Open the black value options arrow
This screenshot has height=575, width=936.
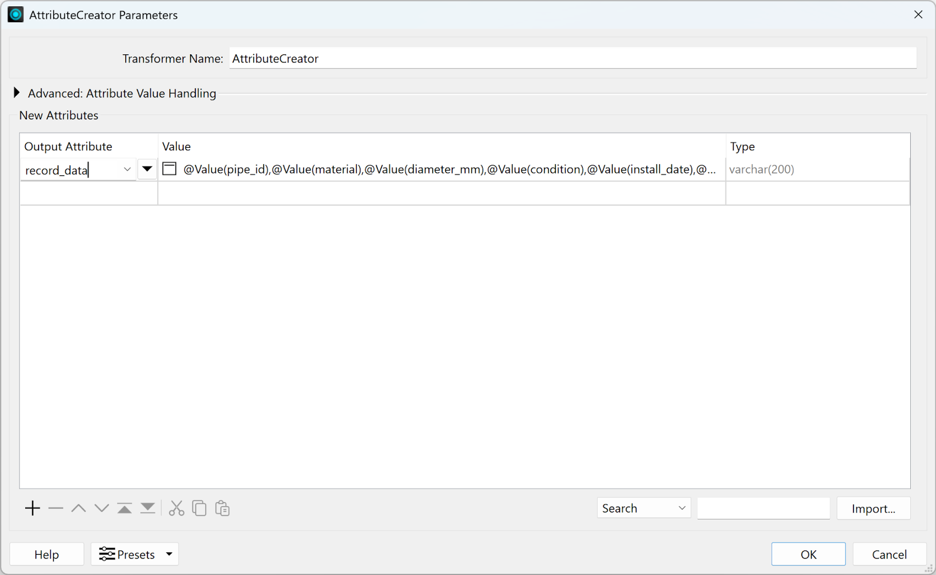click(147, 169)
